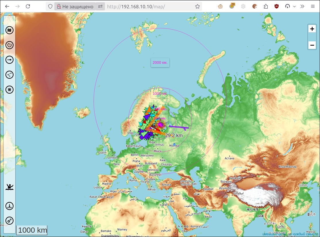This screenshot has width=320, height=237.
Task: Click the 2000 км. range label
Action: [x=160, y=62]
